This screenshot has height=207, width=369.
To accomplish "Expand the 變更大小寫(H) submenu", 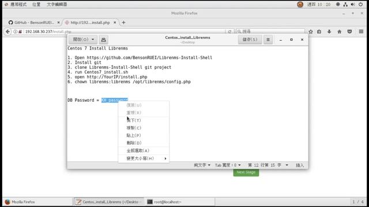I will click(x=144, y=159).
